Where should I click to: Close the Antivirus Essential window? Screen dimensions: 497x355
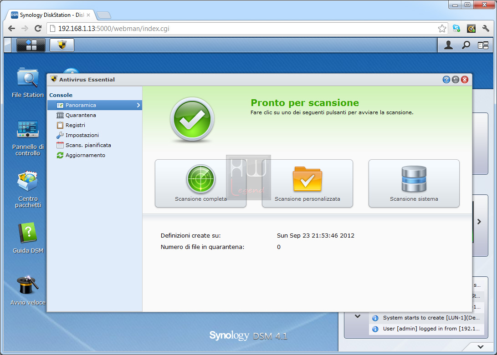pos(465,80)
